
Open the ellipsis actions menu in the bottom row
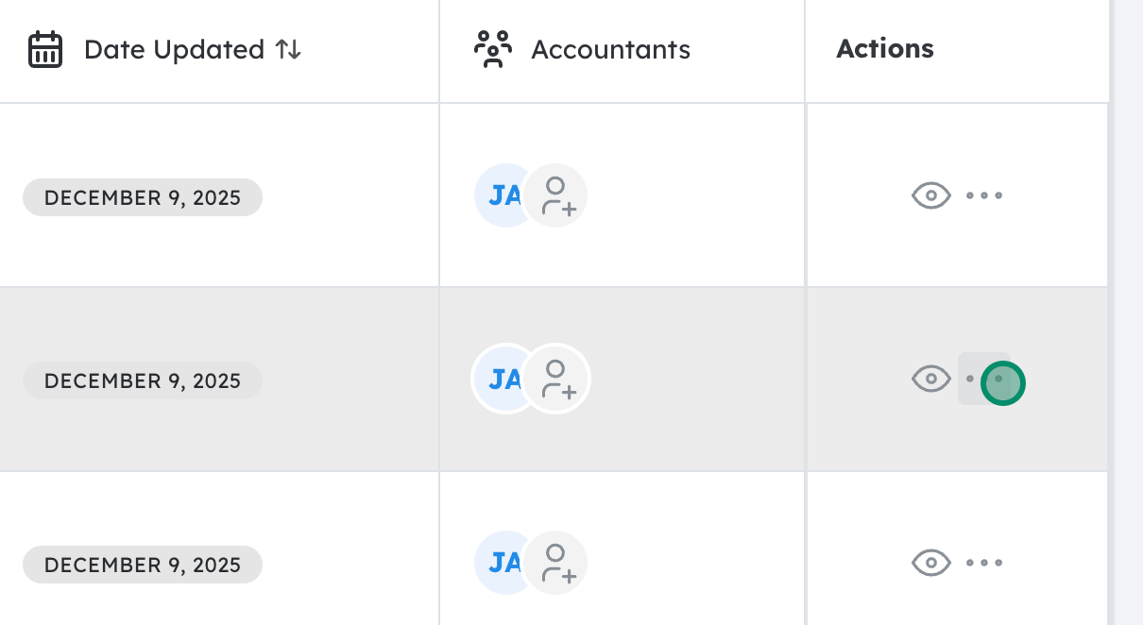(x=984, y=562)
